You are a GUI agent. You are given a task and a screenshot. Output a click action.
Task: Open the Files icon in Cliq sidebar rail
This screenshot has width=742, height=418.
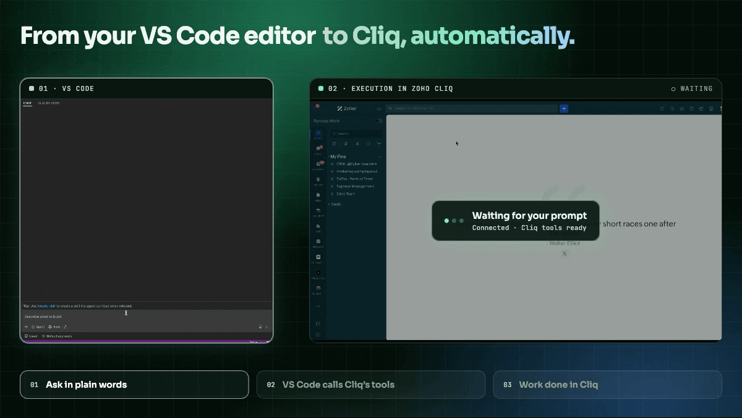[318, 195]
